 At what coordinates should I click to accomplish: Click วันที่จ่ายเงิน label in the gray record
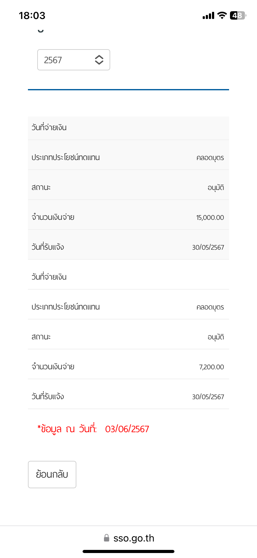click(x=49, y=127)
